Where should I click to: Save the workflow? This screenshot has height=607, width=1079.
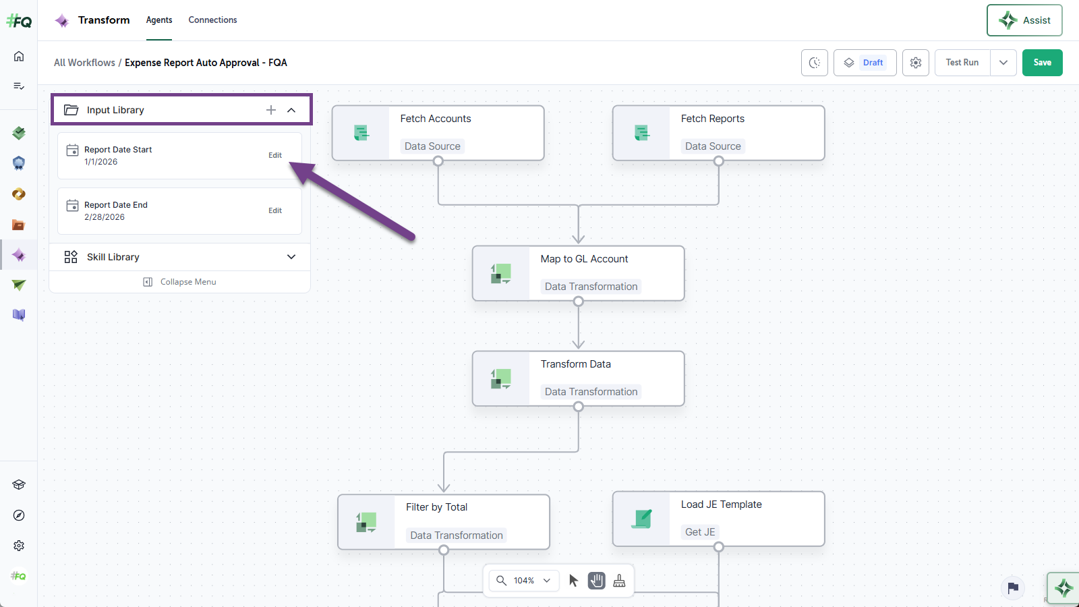coord(1043,63)
